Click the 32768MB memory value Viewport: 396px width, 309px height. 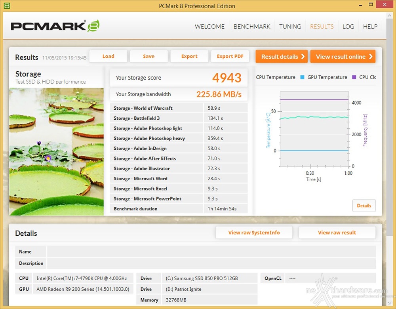tap(176, 300)
